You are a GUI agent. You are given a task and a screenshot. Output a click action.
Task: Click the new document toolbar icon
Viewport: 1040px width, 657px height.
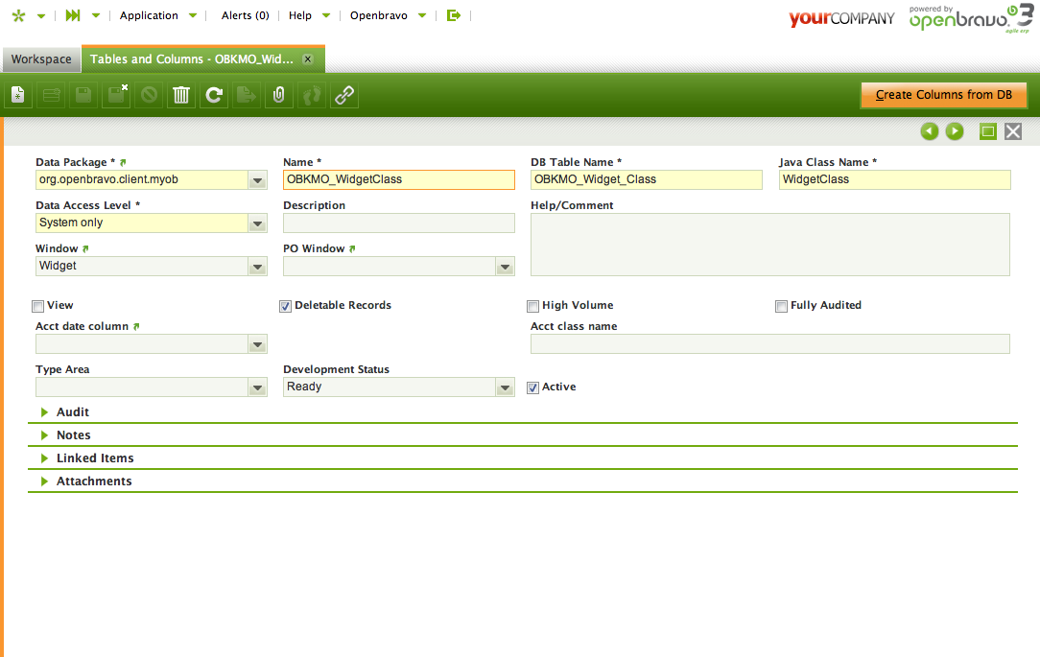point(18,95)
